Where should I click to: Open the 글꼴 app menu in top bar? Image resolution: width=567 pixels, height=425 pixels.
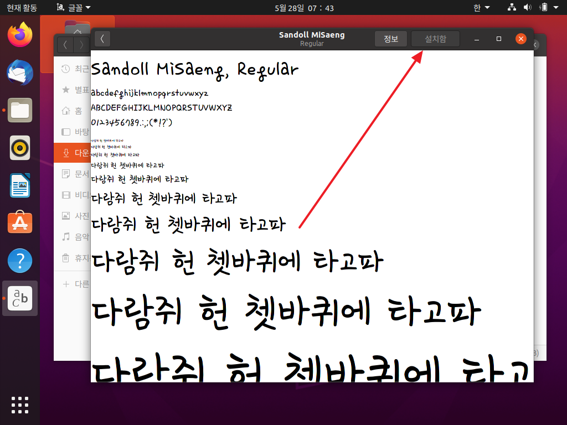click(x=74, y=8)
